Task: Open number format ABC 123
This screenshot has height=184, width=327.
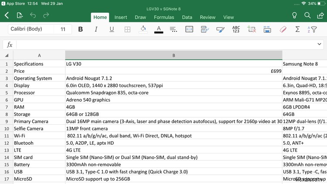Action: [236, 29]
